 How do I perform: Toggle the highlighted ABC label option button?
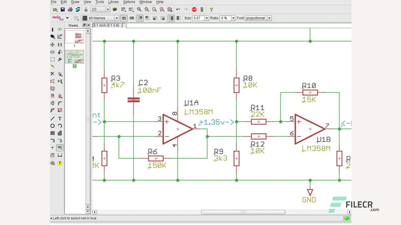(x=124, y=18)
